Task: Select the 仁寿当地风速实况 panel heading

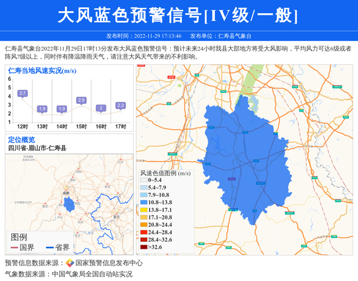Action: (42, 70)
